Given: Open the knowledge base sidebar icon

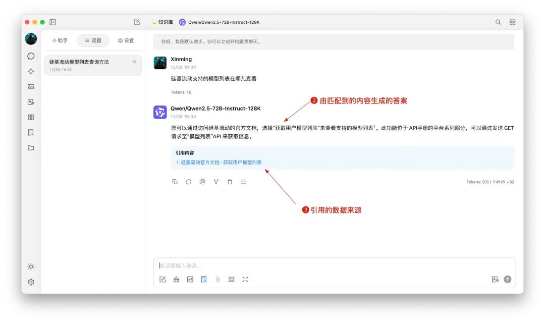Looking at the screenshot, I should (31, 133).
